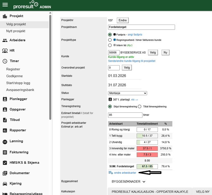Select the Intern tid radio button
Viewport: 212px width, 195px height.
(110, 45)
